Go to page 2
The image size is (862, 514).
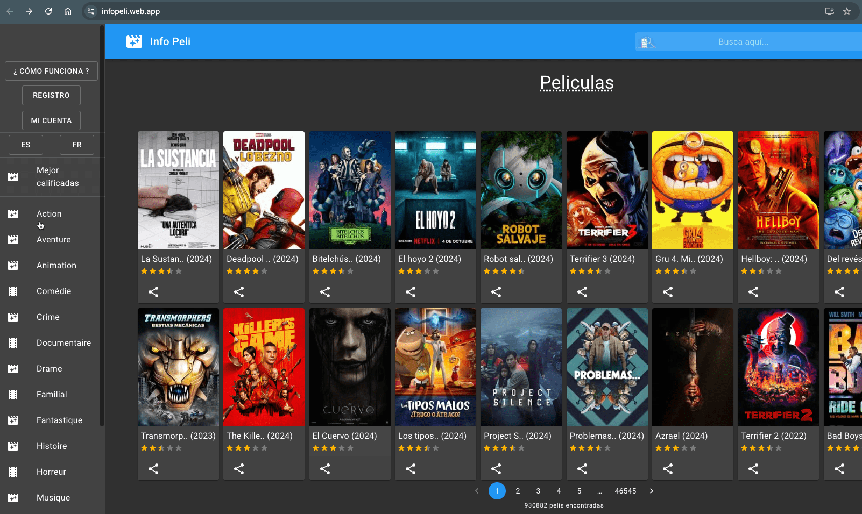(518, 491)
